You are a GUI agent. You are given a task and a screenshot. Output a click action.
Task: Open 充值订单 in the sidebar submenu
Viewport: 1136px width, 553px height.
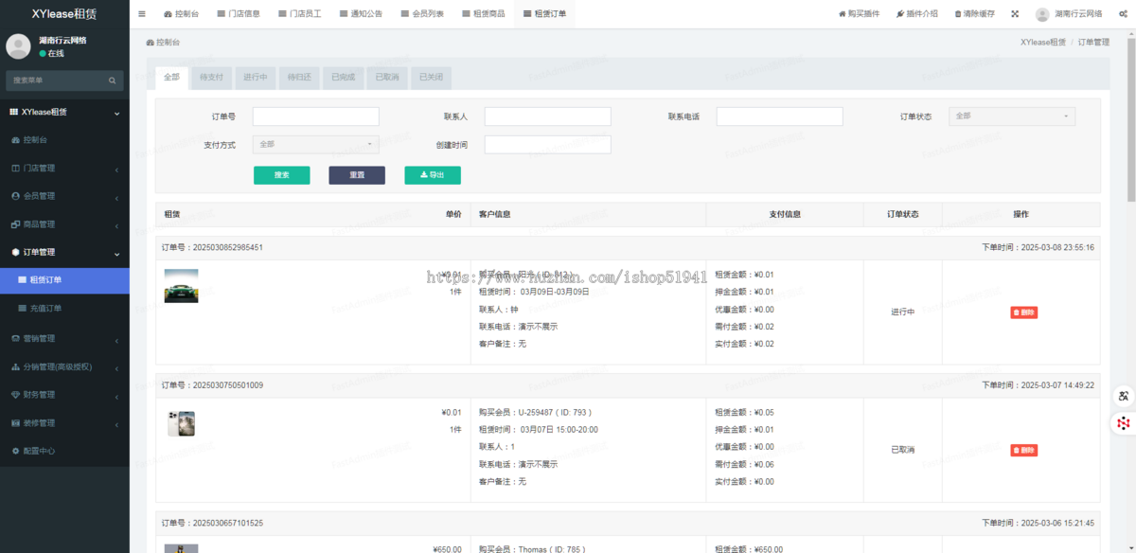point(64,309)
